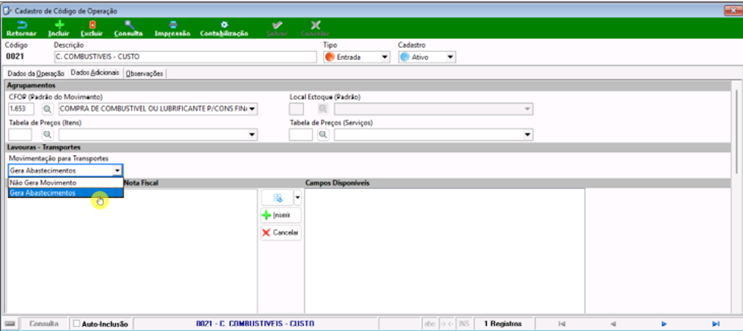
Task: Click the Retornar toolbar button
Action: 20,28
